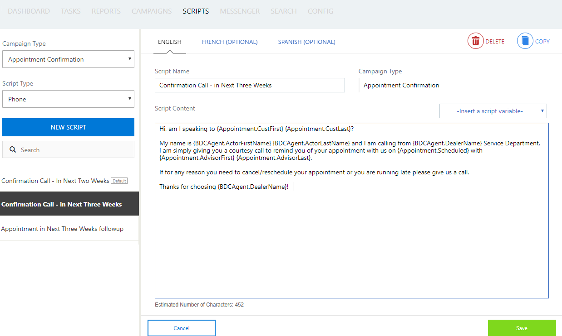Click the blue Copy script icon
The image size is (562, 336).
coord(525,41)
